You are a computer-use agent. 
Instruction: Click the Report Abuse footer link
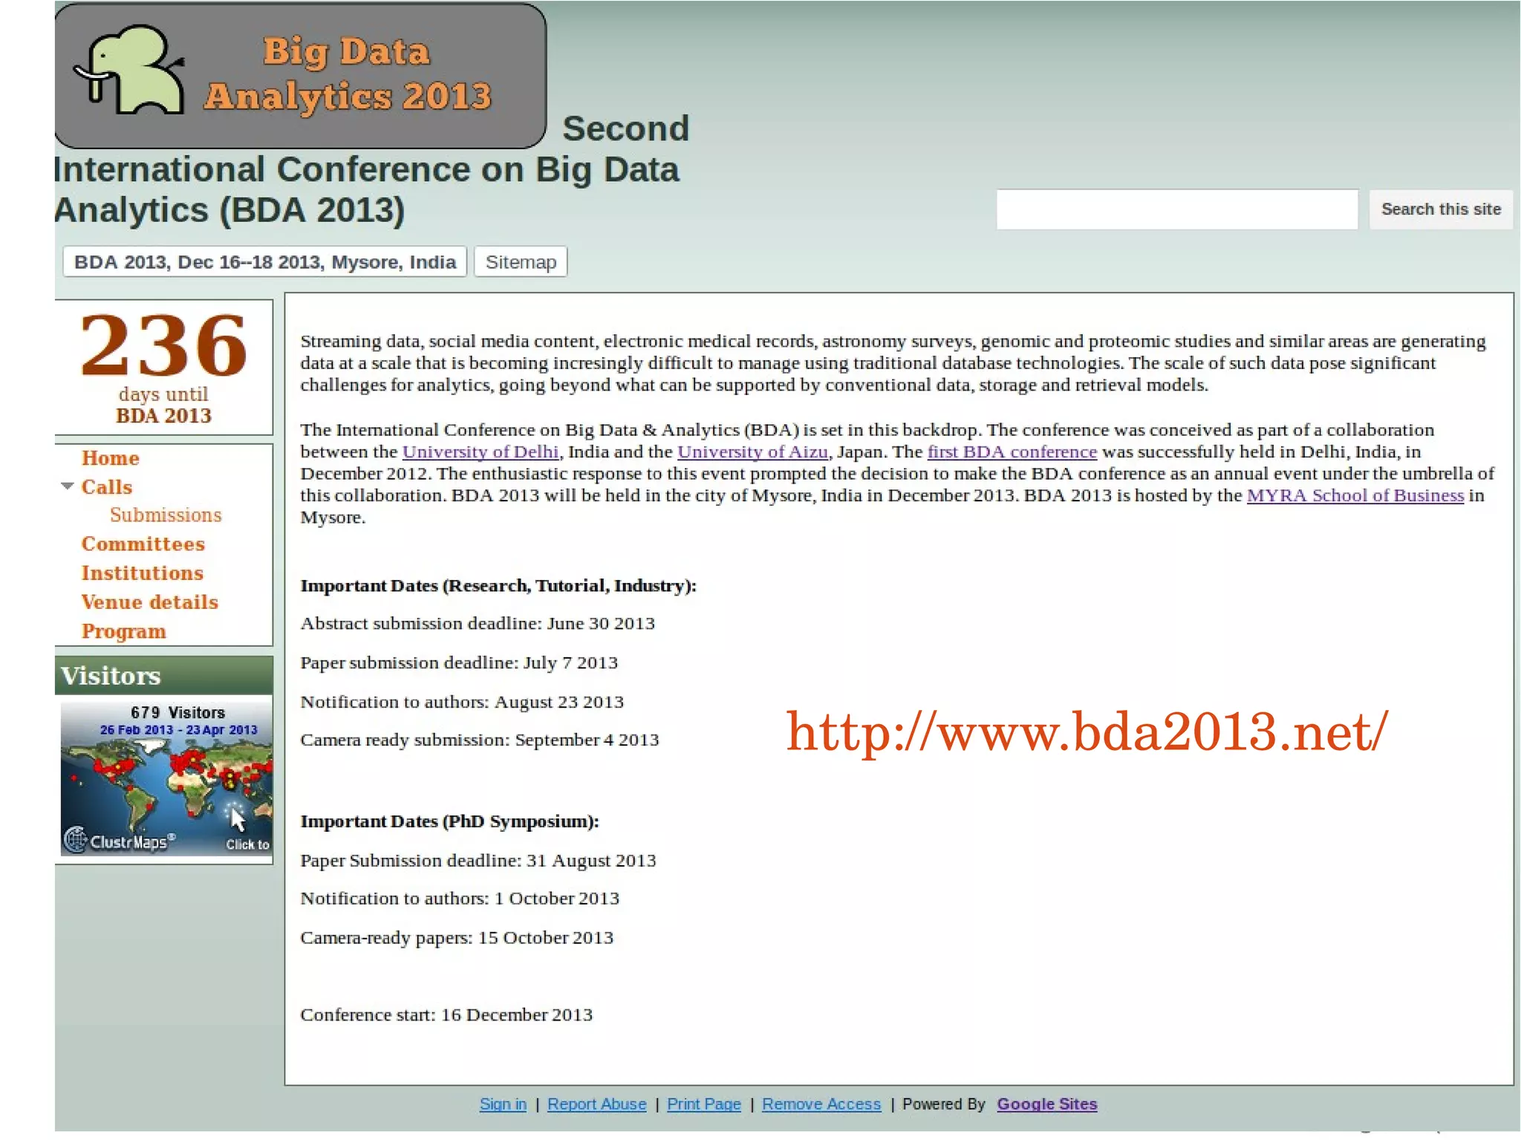[597, 1104]
